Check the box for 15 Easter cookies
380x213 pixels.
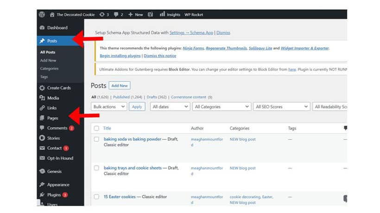tap(96, 196)
